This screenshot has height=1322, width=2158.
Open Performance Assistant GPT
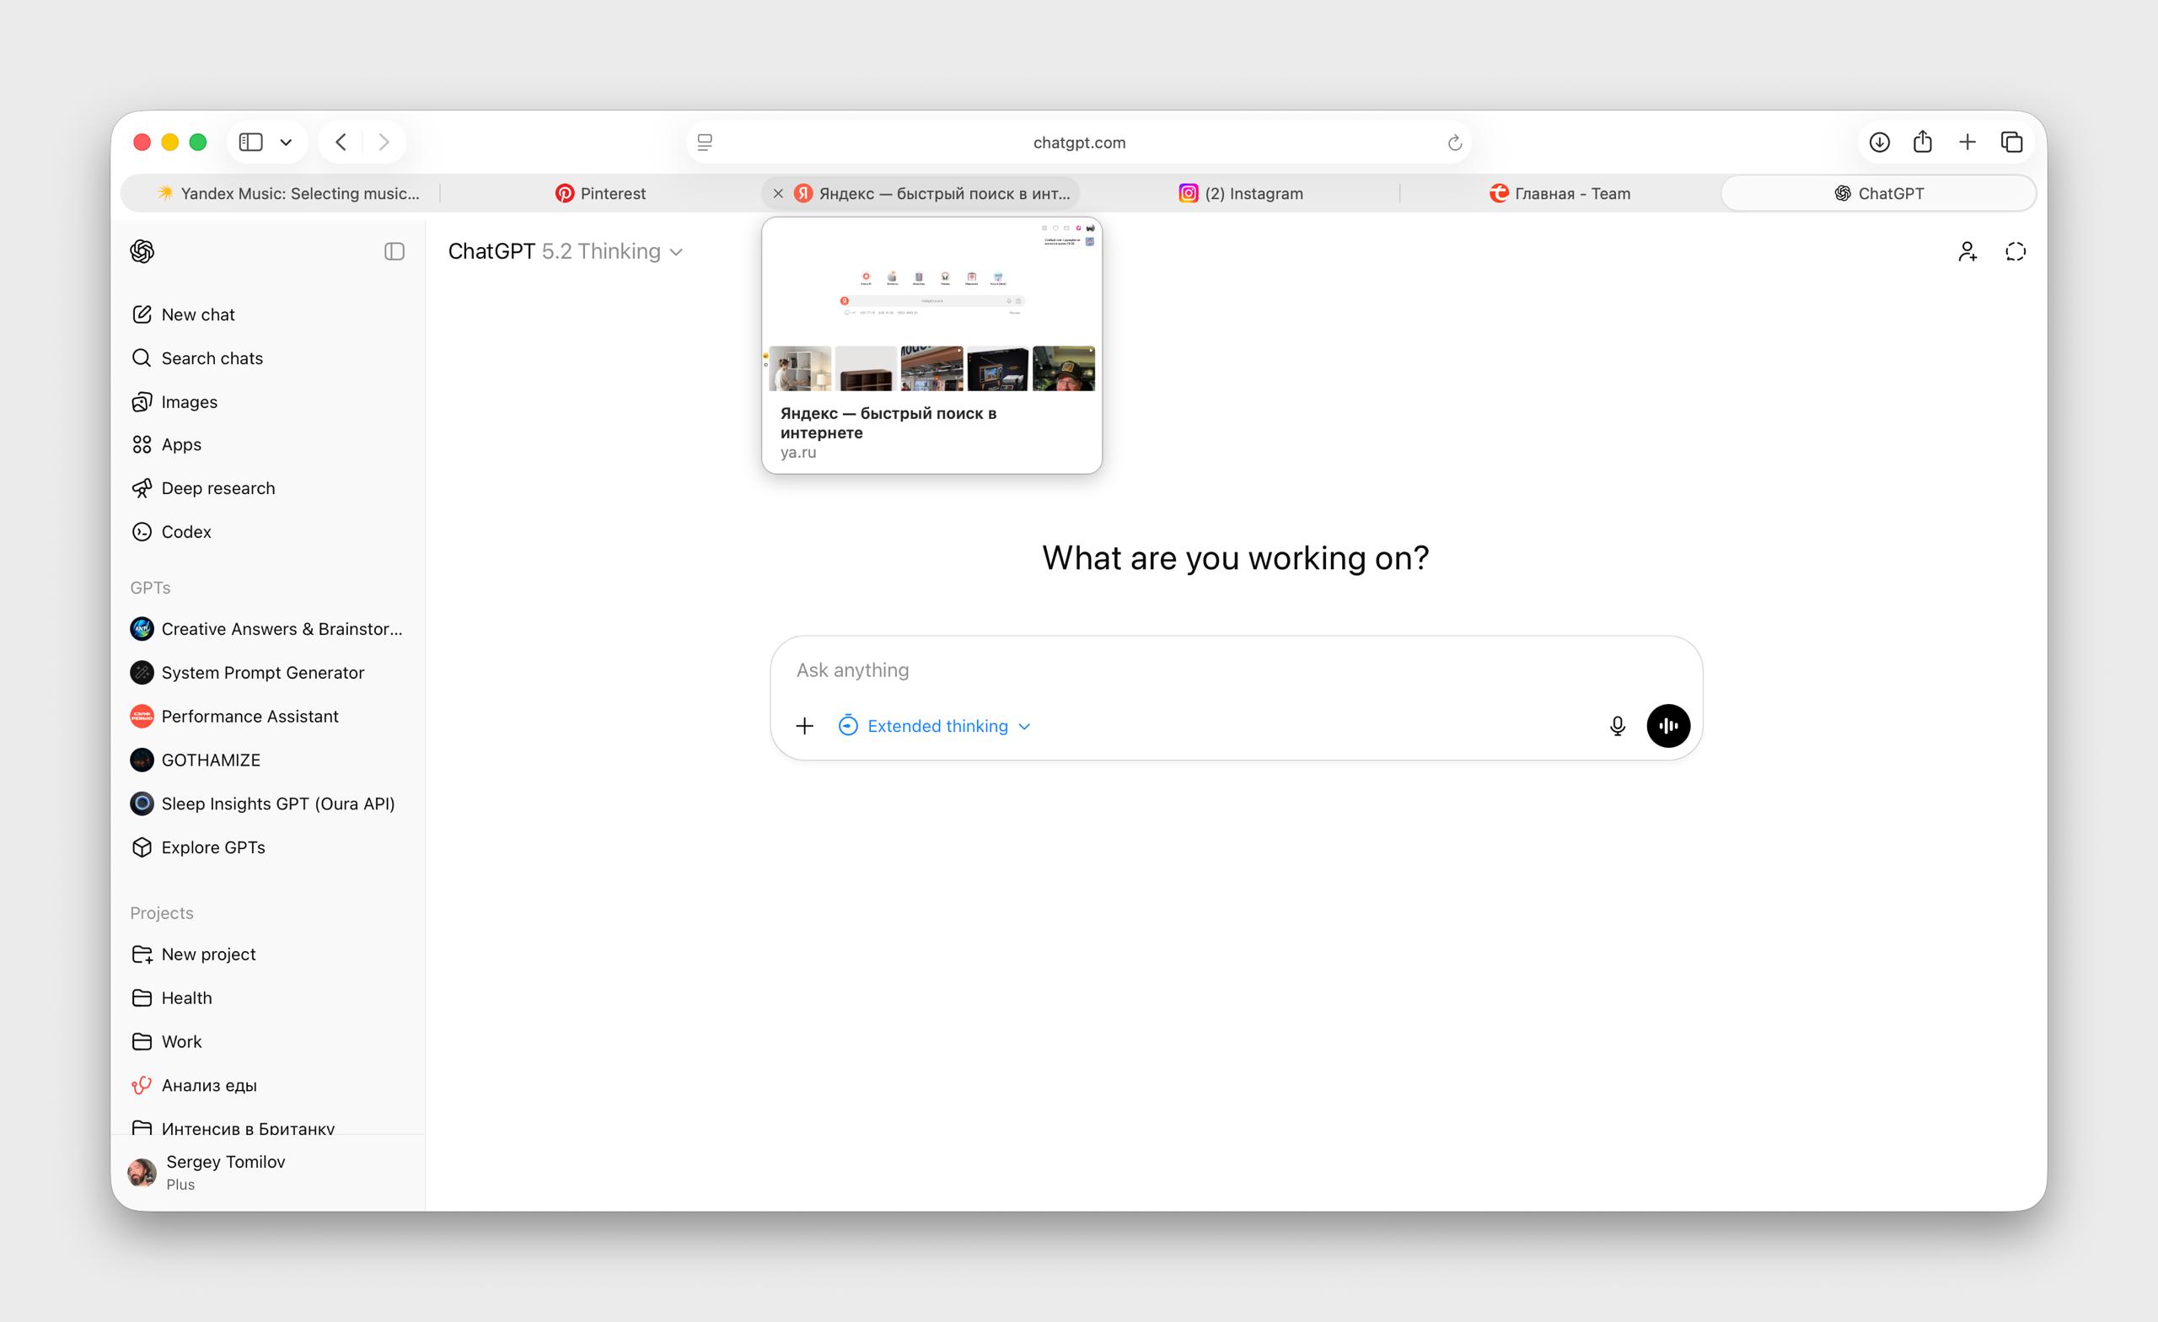268,717
